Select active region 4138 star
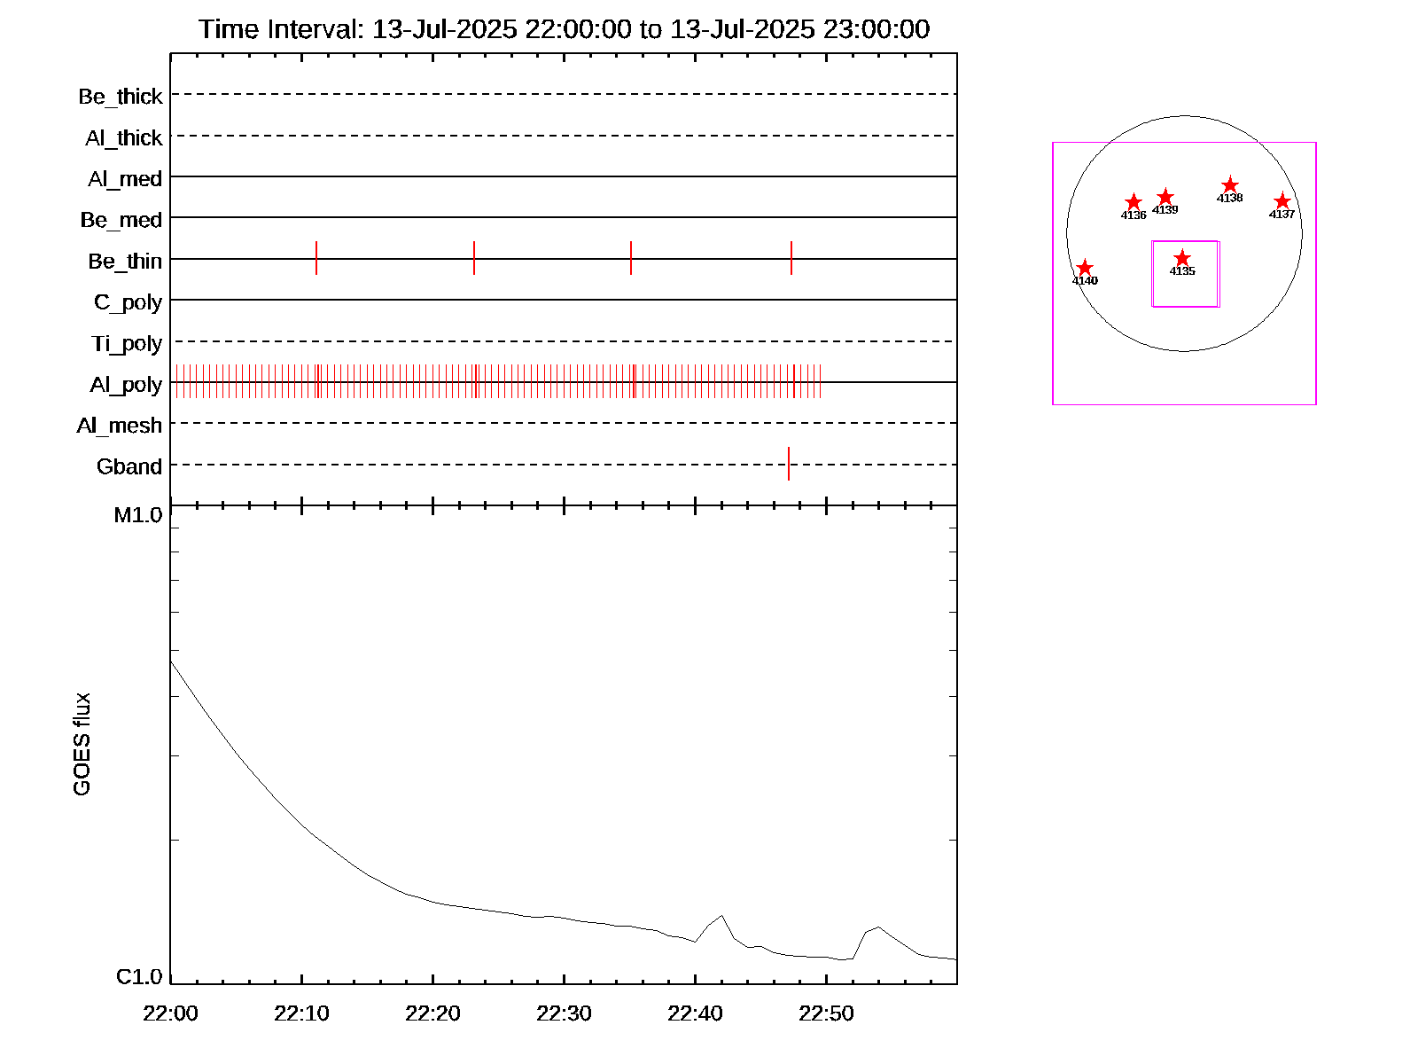1418x1064 pixels. 1229,185
